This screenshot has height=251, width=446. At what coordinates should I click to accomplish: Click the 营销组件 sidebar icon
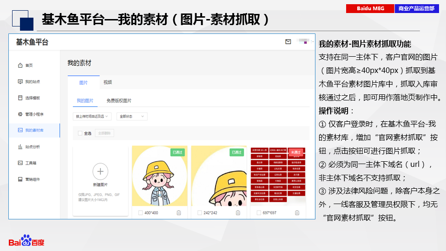coord(20,179)
